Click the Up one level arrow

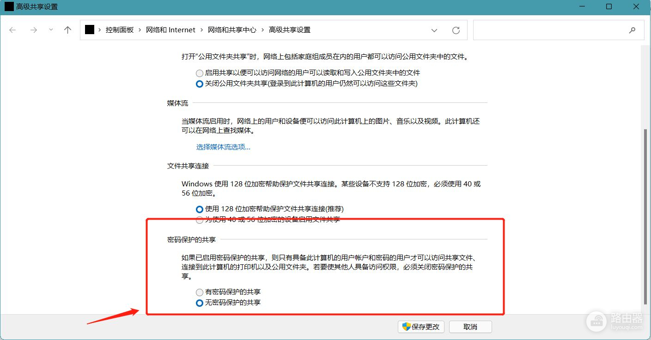68,30
